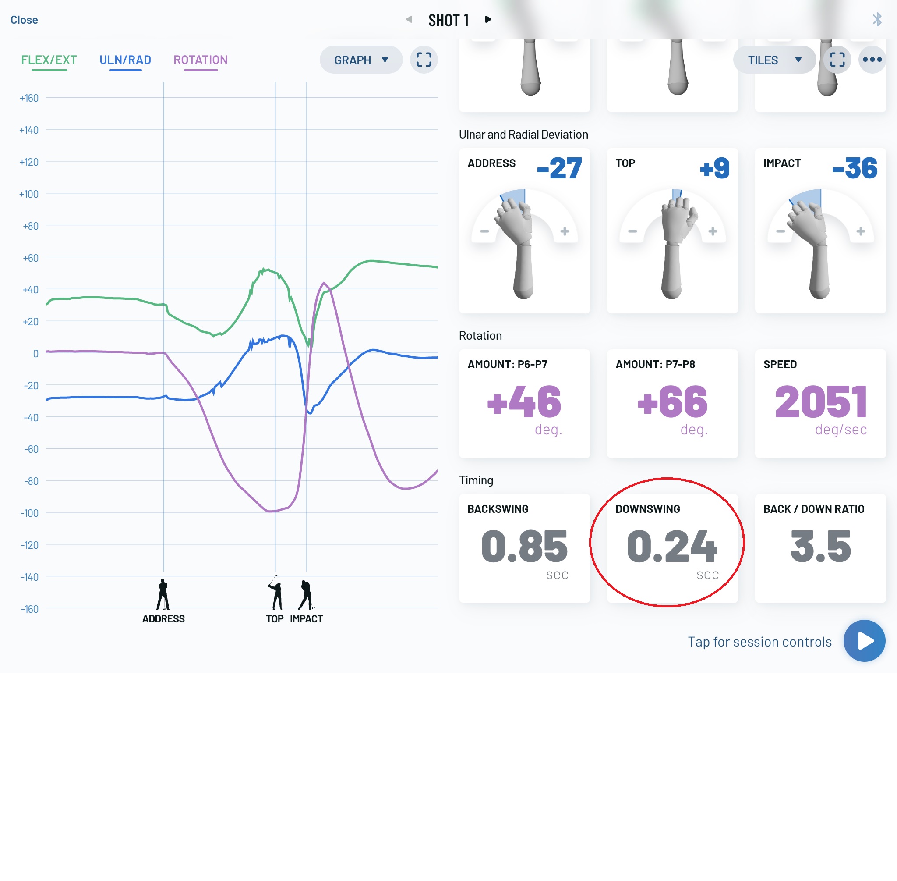Image resolution: width=897 pixels, height=881 pixels.
Task: Click Close in the top left
Action: pos(24,20)
